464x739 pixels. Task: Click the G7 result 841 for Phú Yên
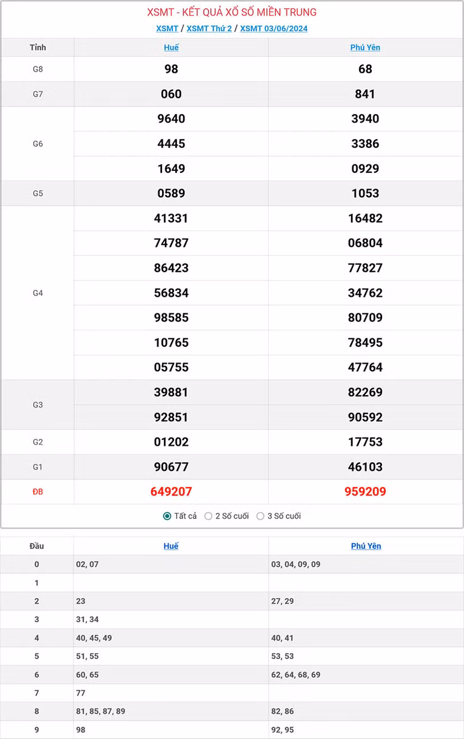(x=365, y=93)
